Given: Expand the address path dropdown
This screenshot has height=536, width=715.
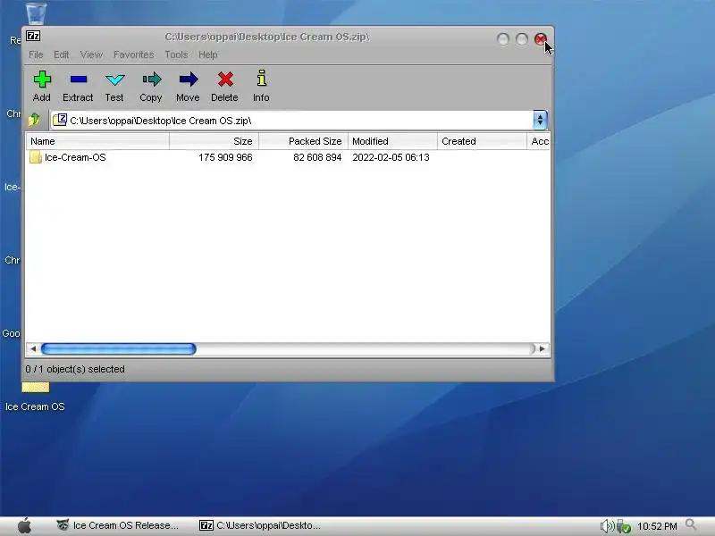Looking at the screenshot, I should pyautogui.click(x=540, y=120).
